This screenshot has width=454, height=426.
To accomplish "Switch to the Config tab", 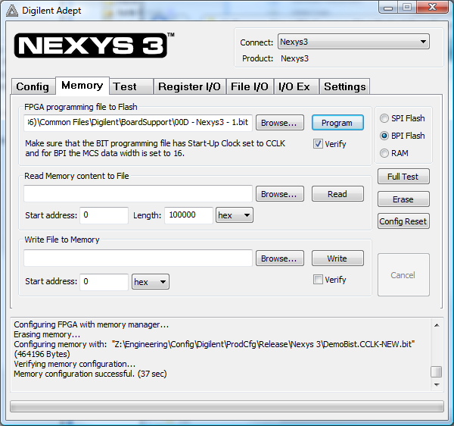I will (x=33, y=86).
